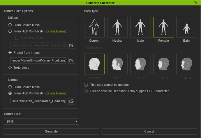
Task: Close the Generate Character dialog
Action: coord(195,3)
